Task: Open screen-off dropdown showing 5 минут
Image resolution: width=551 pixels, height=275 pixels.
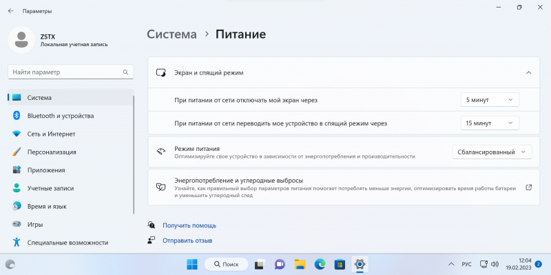Action: pyautogui.click(x=490, y=100)
